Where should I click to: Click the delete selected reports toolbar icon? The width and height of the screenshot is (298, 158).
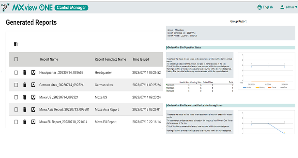click(16, 44)
